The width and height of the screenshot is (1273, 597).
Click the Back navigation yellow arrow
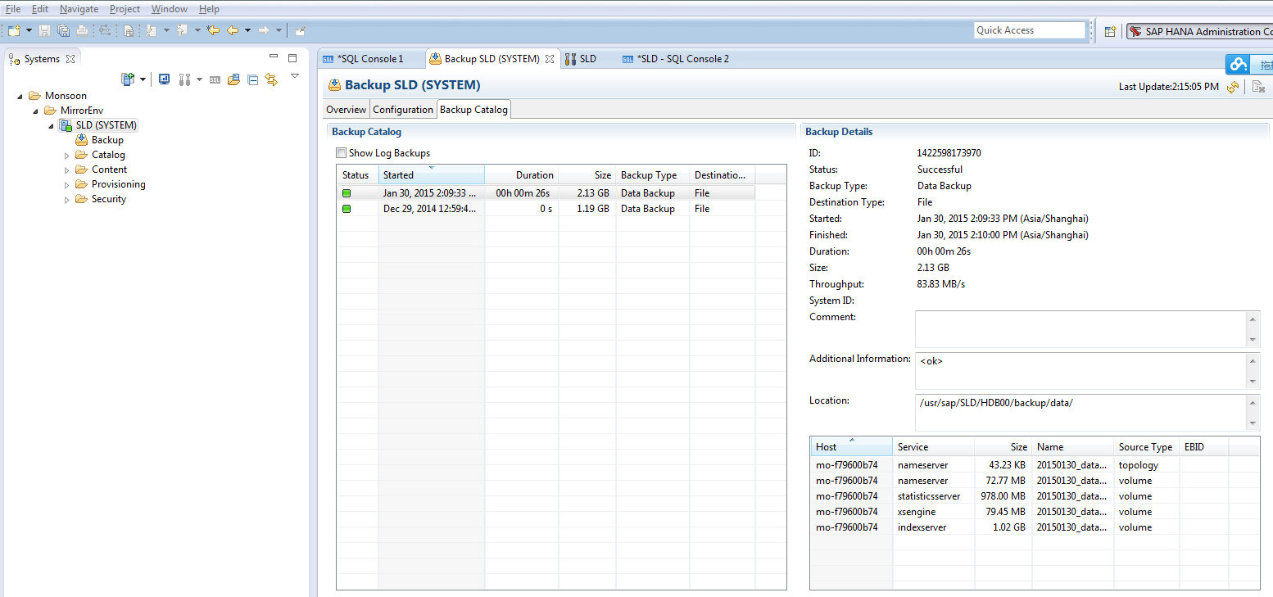coord(233,30)
